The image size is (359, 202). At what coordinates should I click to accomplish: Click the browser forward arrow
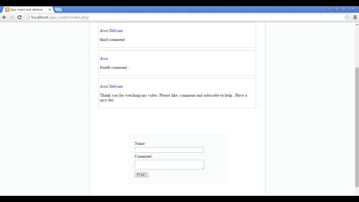(12, 17)
